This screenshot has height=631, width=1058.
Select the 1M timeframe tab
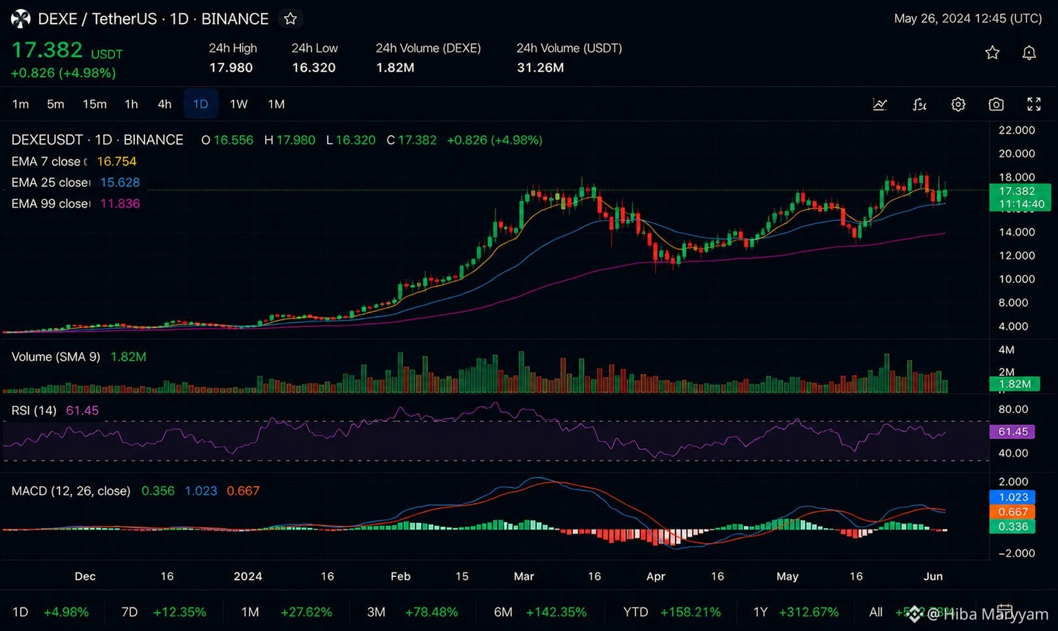coord(276,104)
